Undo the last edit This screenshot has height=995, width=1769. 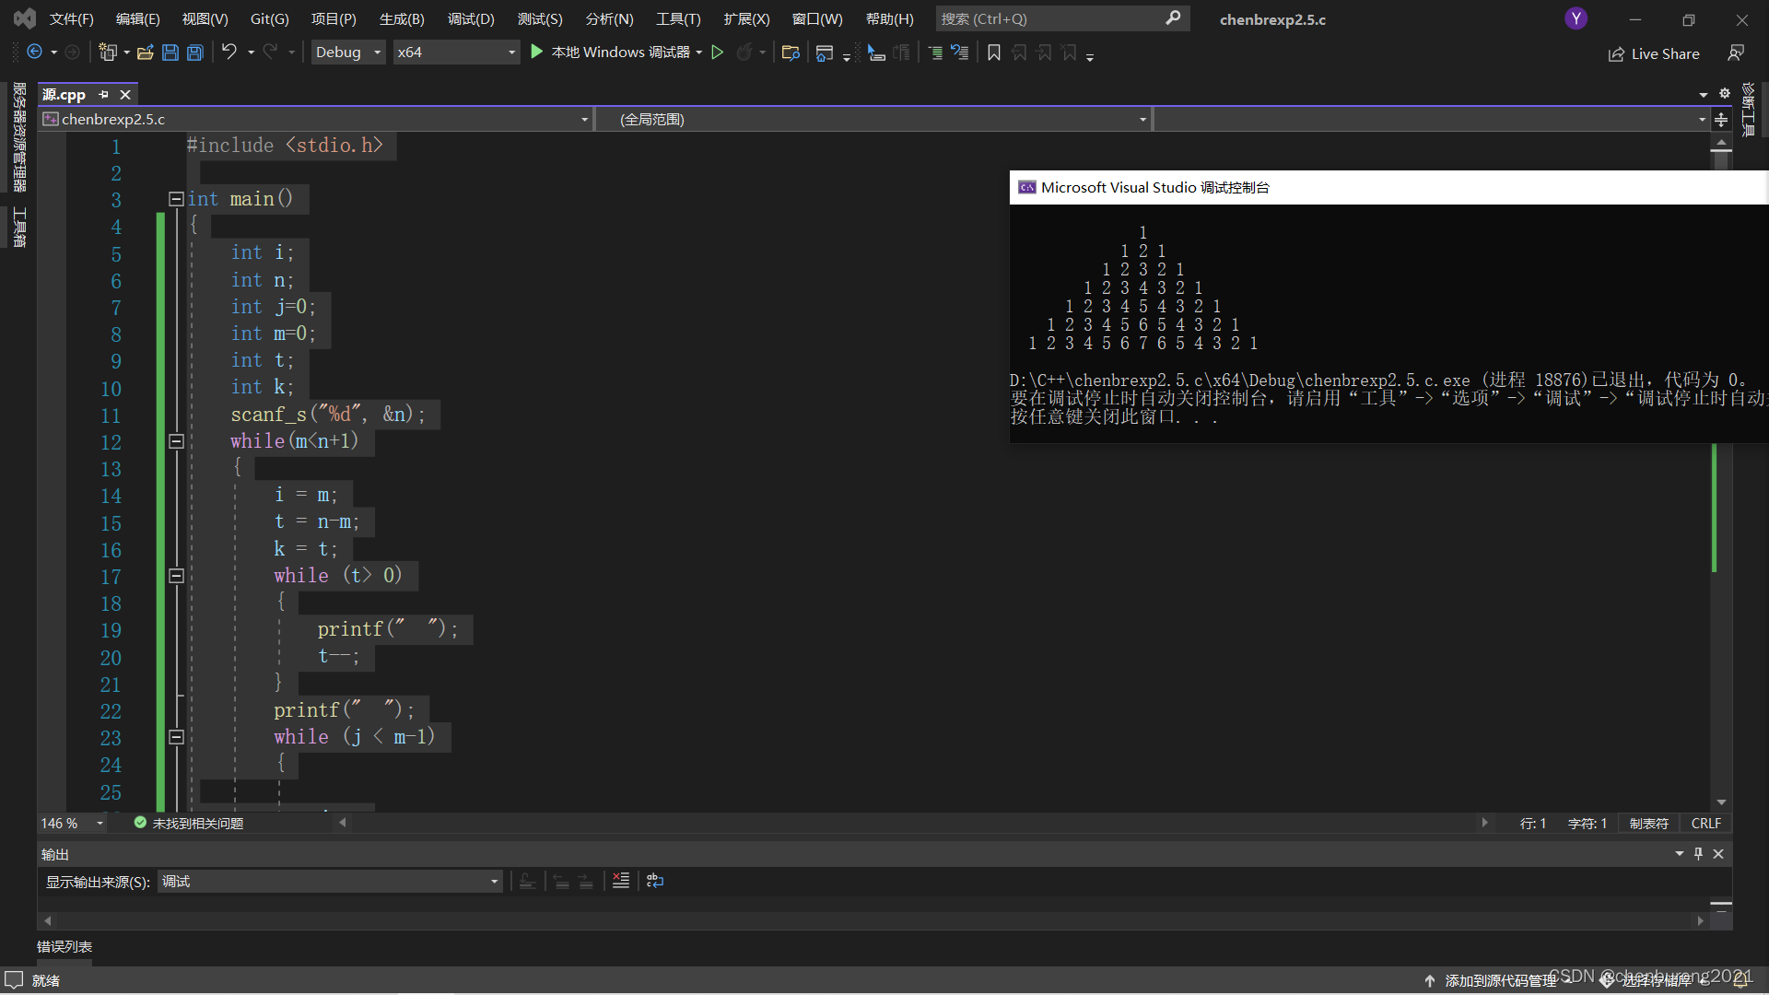tap(229, 53)
